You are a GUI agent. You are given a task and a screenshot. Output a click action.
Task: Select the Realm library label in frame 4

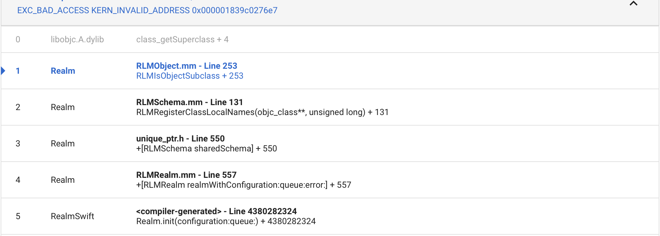(x=63, y=180)
